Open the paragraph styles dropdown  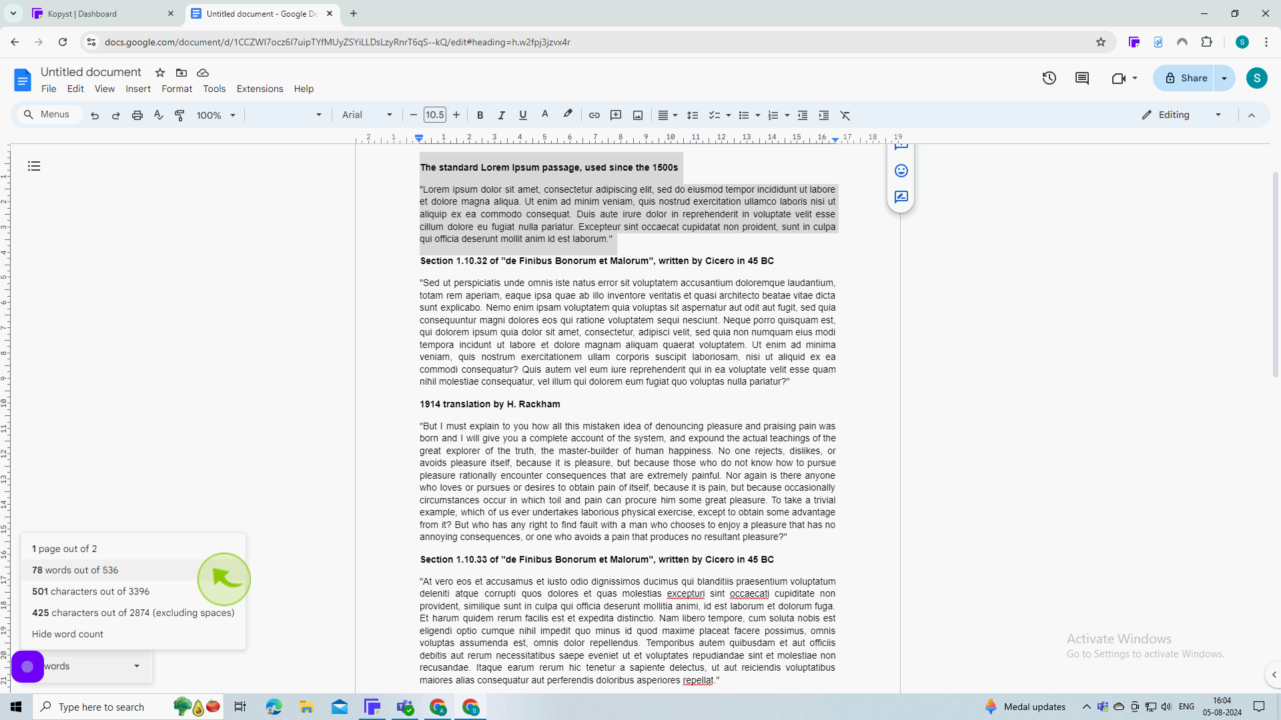tap(286, 115)
